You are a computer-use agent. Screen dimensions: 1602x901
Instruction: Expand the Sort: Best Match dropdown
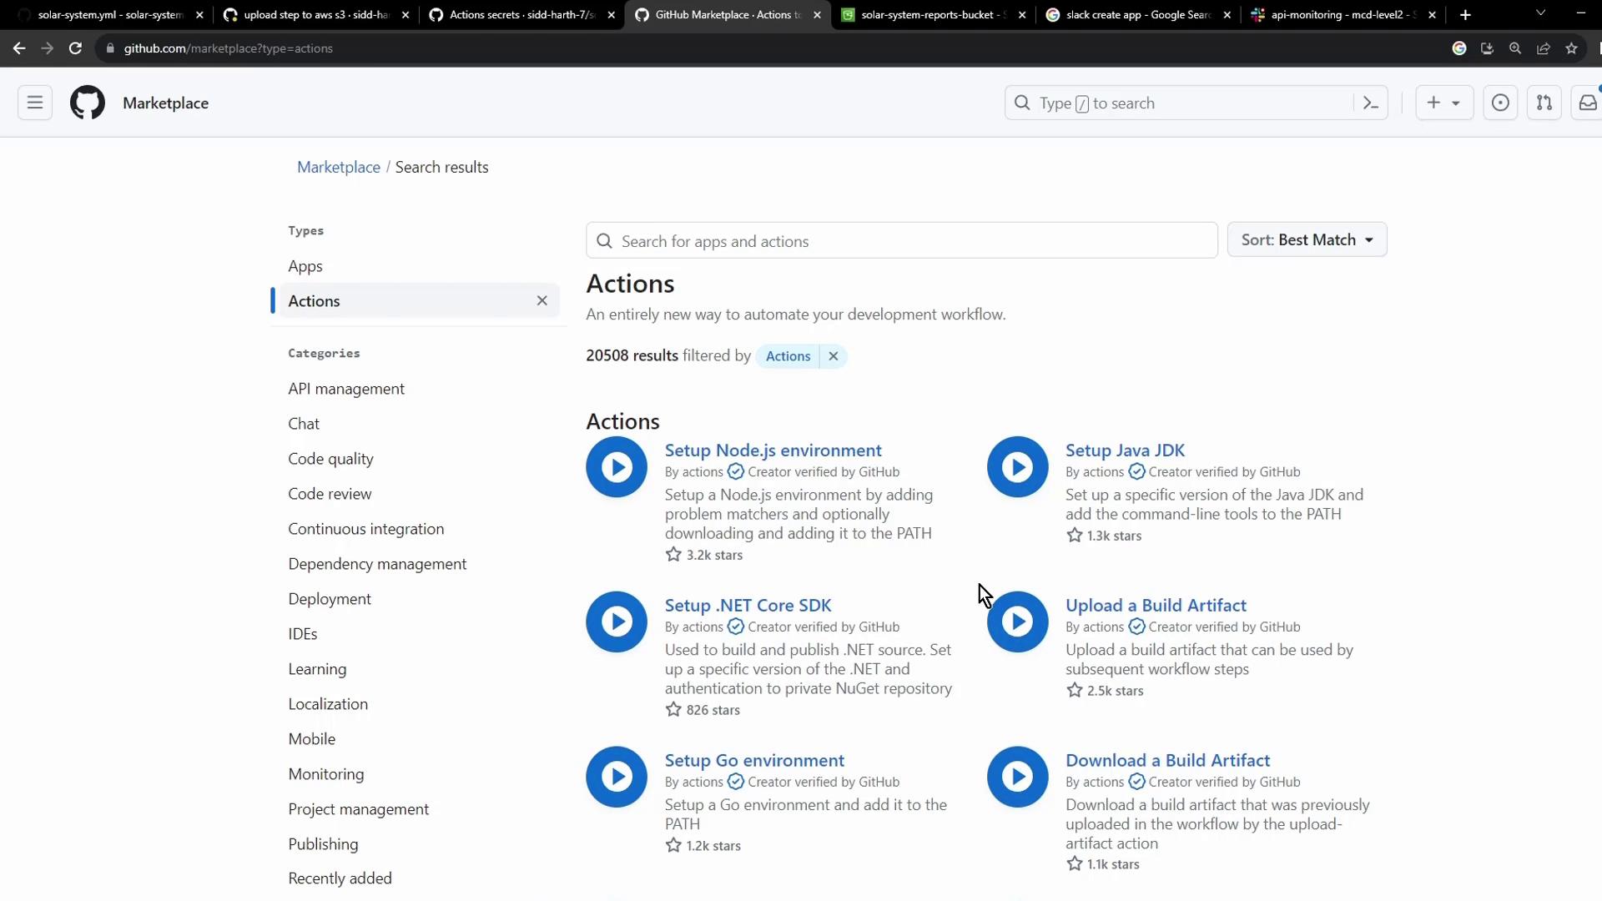pos(1307,240)
